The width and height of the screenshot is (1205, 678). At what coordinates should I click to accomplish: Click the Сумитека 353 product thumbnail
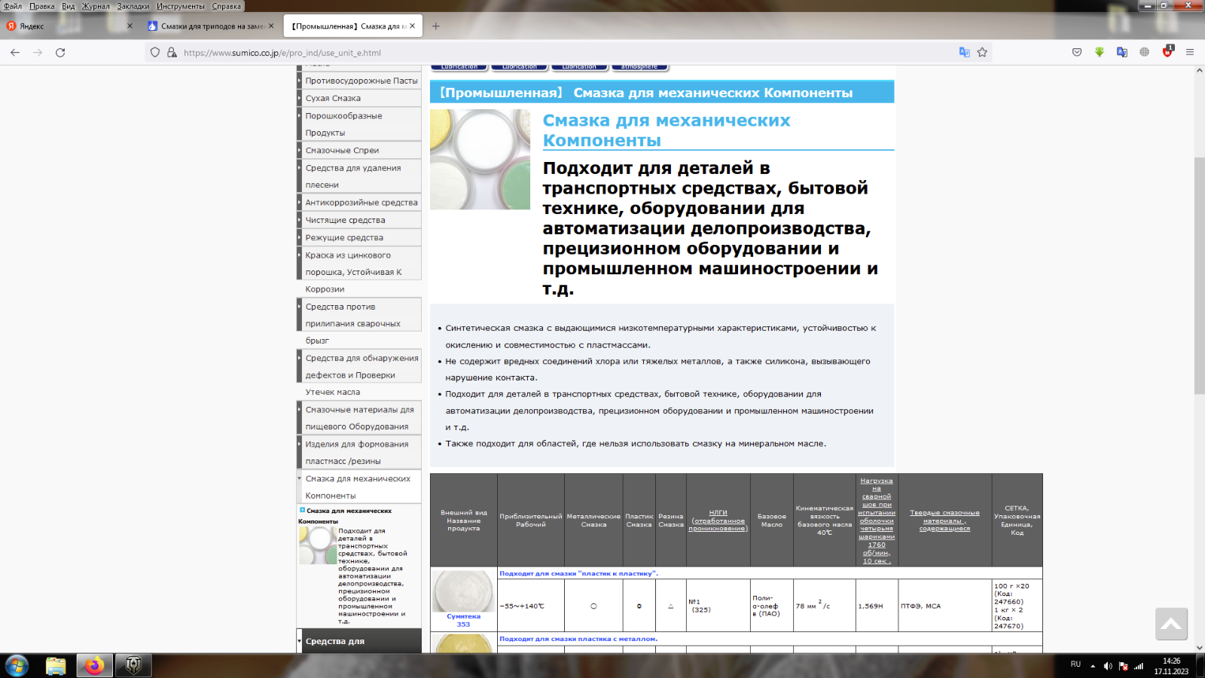tap(463, 591)
